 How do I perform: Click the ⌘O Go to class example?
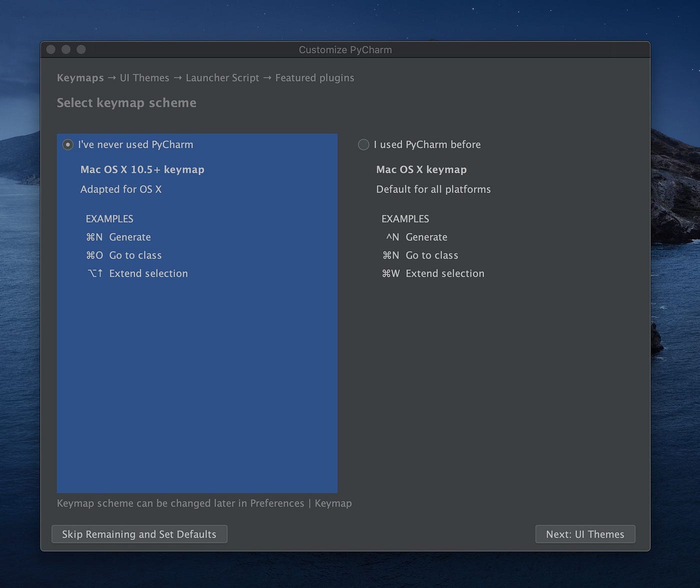click(124, 255)
